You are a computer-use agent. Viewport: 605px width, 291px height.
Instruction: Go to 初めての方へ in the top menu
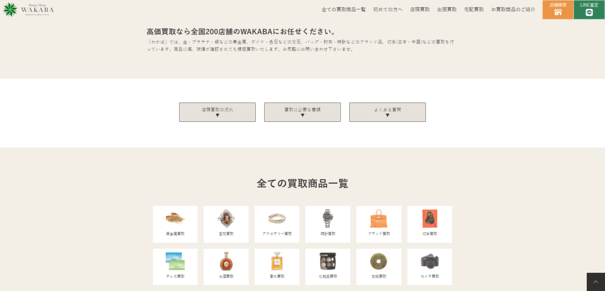tap(388, 9)
